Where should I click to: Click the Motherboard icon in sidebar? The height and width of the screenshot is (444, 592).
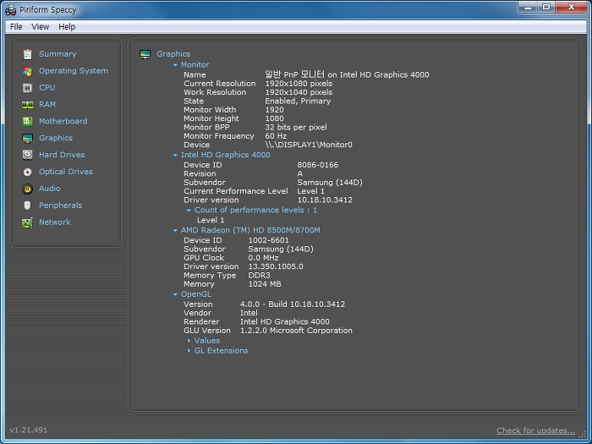[x=27, y=122]
